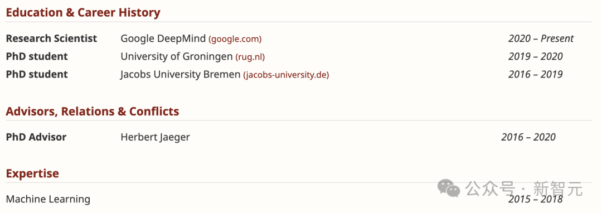
Task: Click the 2016 – 2020 advisor date range
Action: pyautogui.click(x=528, y=137)
